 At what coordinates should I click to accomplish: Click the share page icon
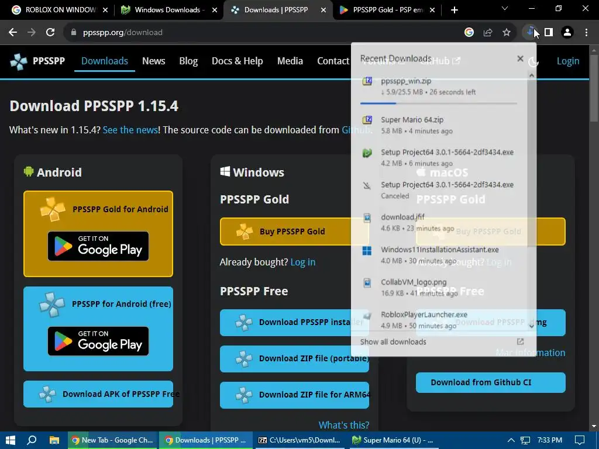pyautogui.click(x=488, y=33)
